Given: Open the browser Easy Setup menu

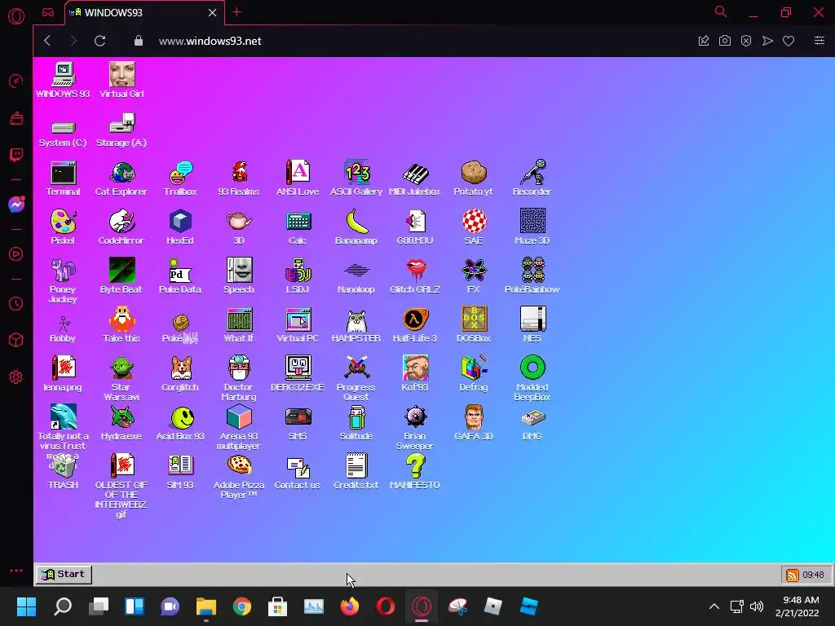Looking at the screenshot, I should (819, 41).
